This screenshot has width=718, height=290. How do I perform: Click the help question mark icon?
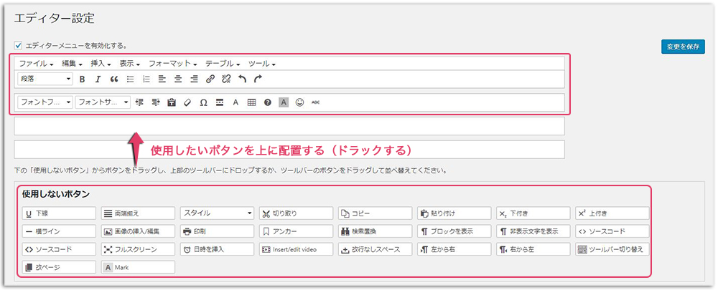pyautogui.click(x=268, y=102)
